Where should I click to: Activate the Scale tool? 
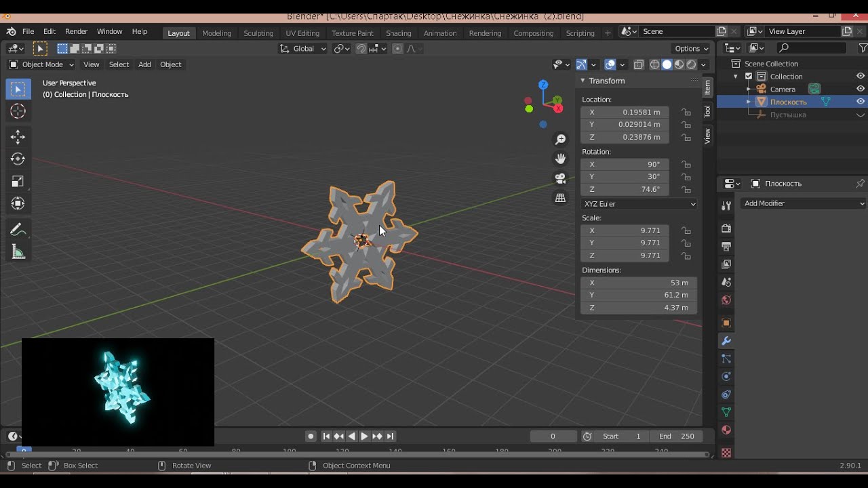pos(18,181)
